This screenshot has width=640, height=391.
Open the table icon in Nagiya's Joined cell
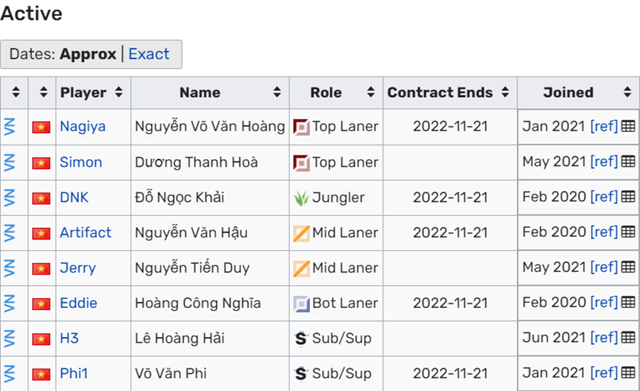(x=628, y=126)
